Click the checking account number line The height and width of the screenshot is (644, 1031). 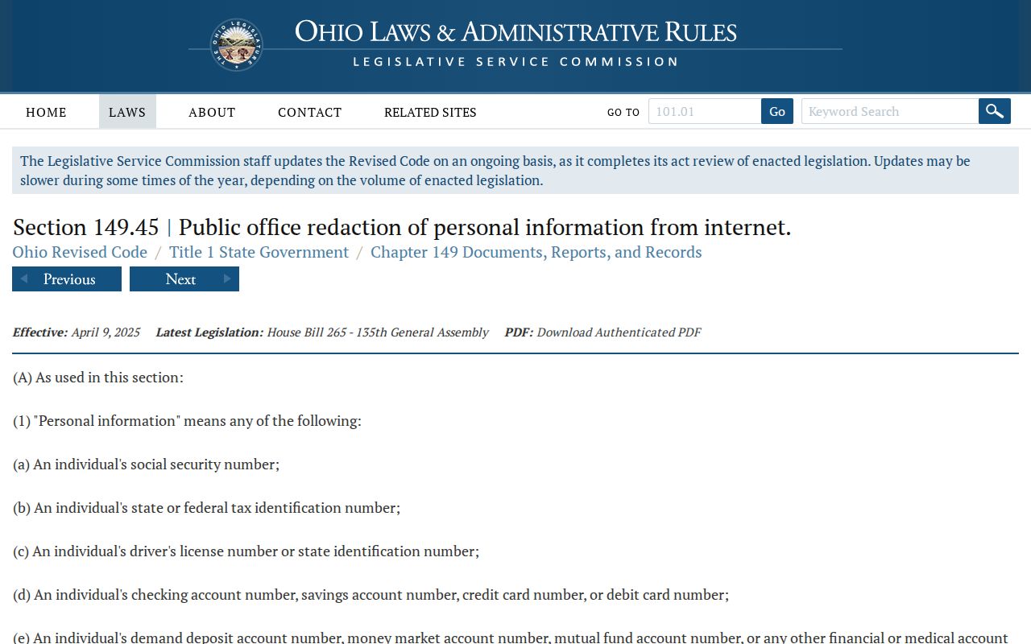[x=371, y=594]
